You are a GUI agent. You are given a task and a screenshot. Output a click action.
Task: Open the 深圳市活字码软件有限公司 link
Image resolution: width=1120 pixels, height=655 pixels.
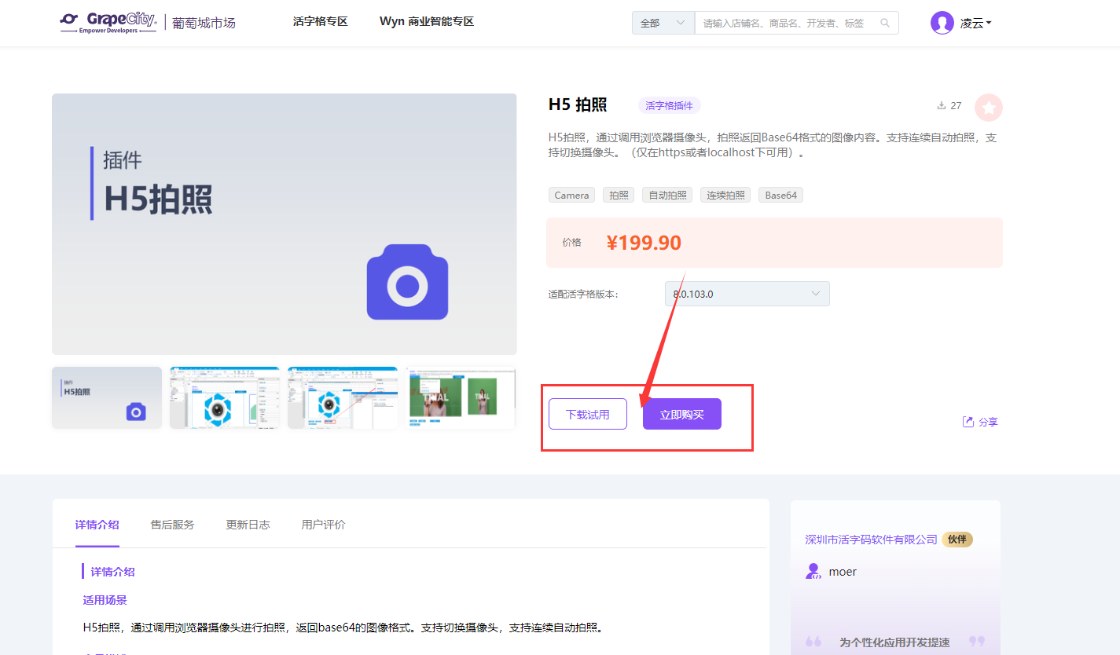coord(872,540)
